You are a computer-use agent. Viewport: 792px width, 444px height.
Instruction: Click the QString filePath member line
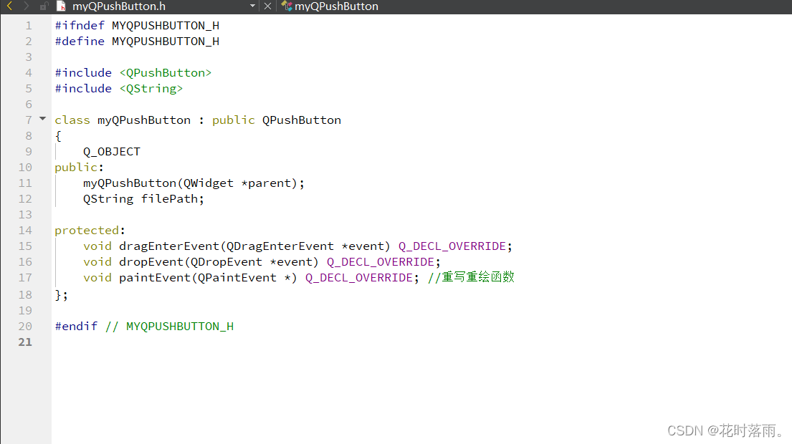coord(142,198)
